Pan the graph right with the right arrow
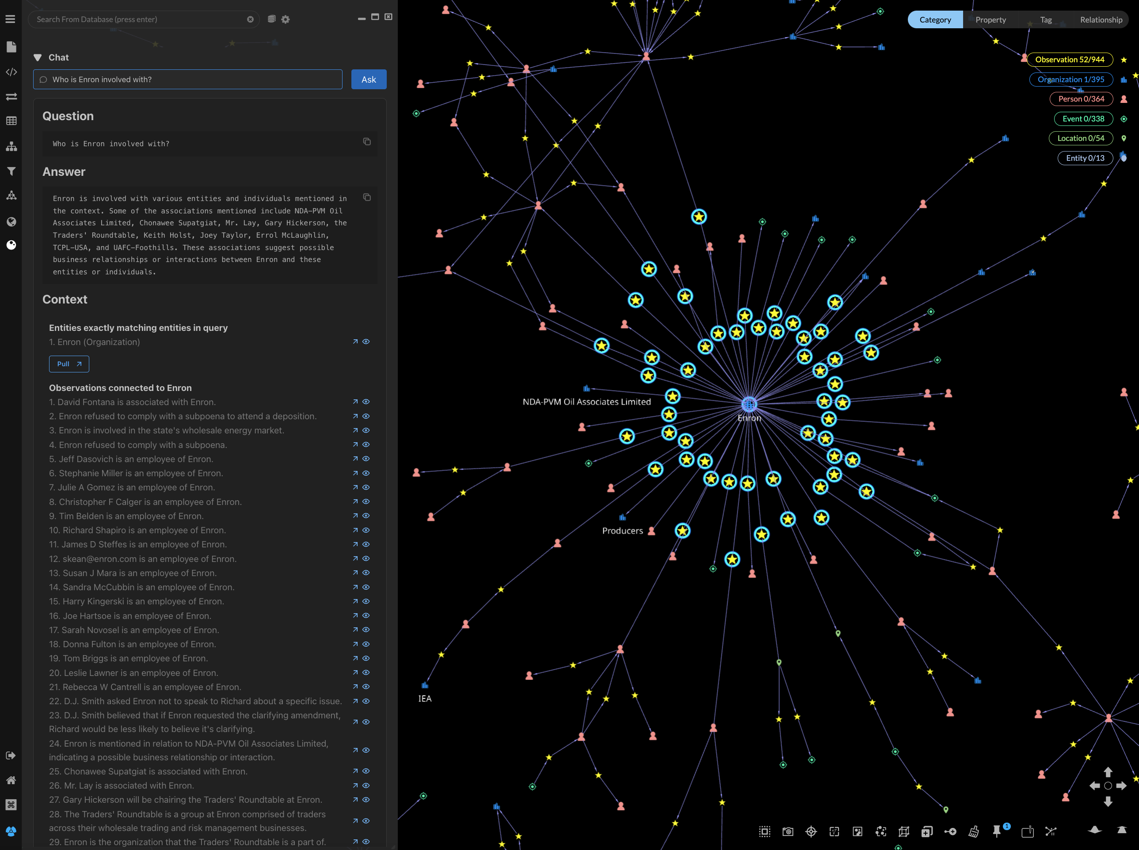 click(1121, 785)
